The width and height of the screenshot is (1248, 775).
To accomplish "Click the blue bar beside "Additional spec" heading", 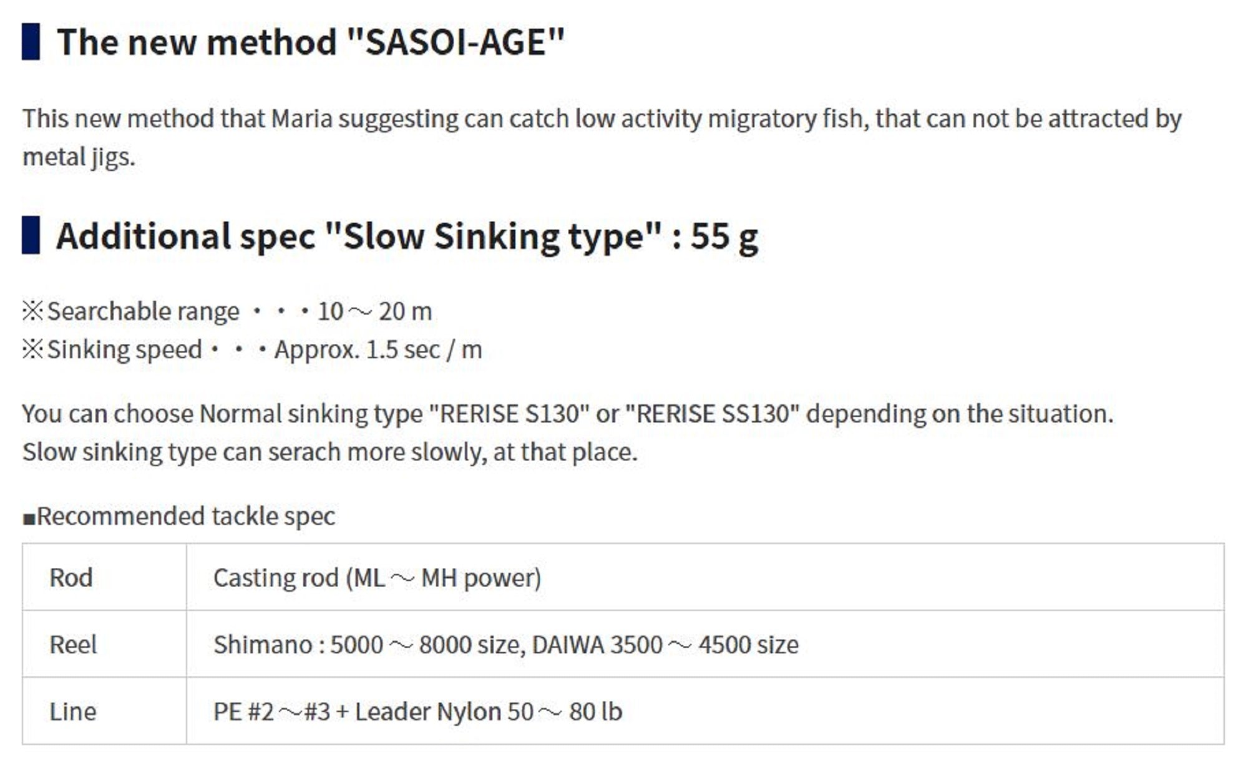I will (x=31, y=235).
